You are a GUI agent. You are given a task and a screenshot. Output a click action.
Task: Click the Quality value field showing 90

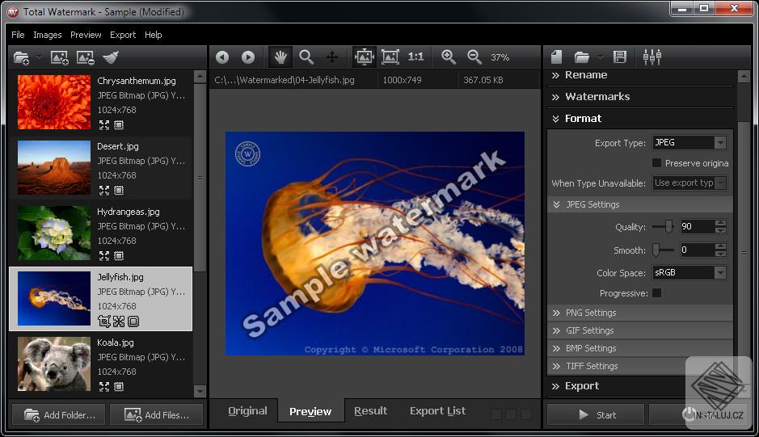pos(697,226)
